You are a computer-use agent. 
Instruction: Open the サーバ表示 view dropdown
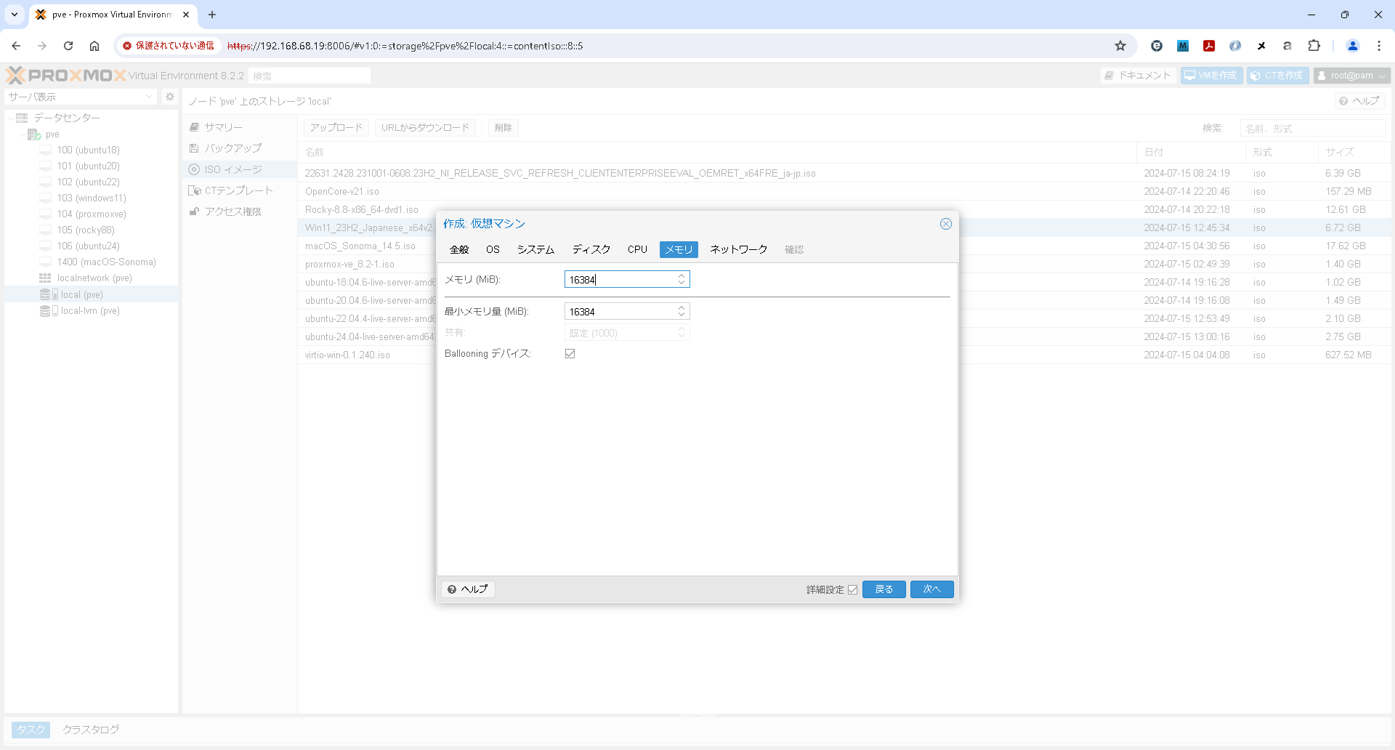tap(81, 97)
